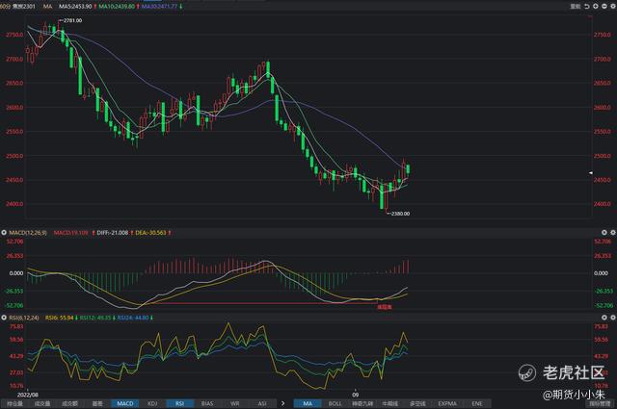The height and width of the screenshot is (409, 617).
Task: Click the small icon left of the RSI(6,12,24) label
Action: 4,315
